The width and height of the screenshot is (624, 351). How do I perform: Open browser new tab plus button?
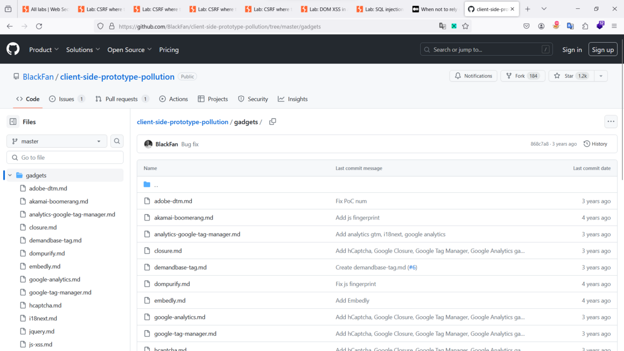528,9
